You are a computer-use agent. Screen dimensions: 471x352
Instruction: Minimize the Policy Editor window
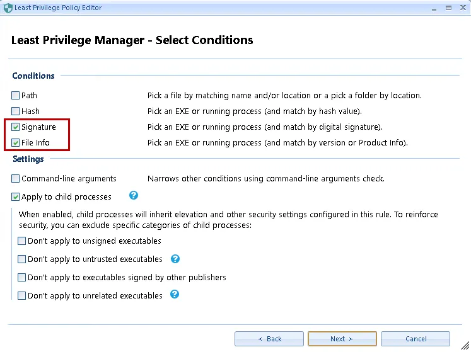click(433, 8)
